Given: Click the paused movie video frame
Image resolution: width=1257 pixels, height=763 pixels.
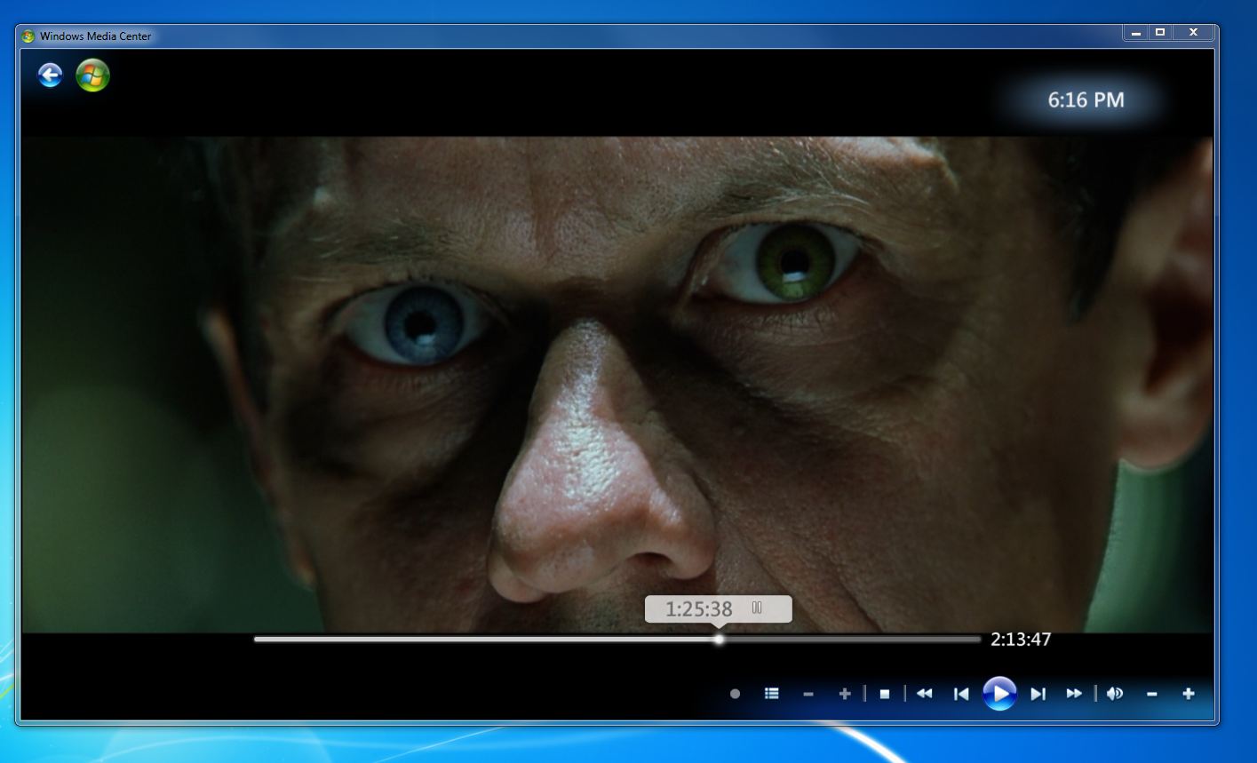Looking at the screenshot, I should point(617,384).
